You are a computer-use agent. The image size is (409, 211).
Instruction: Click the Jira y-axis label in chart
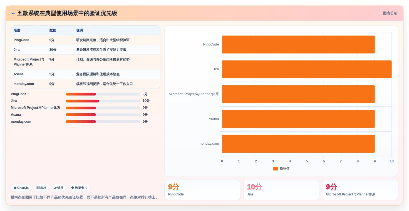tap(216, 69)
